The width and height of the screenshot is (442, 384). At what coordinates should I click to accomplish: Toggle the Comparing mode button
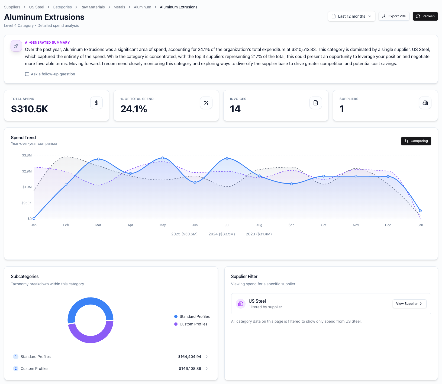point(416,141)
